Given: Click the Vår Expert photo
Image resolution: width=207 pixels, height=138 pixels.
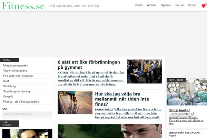Looking at the screenshot, I should point(27,134).
